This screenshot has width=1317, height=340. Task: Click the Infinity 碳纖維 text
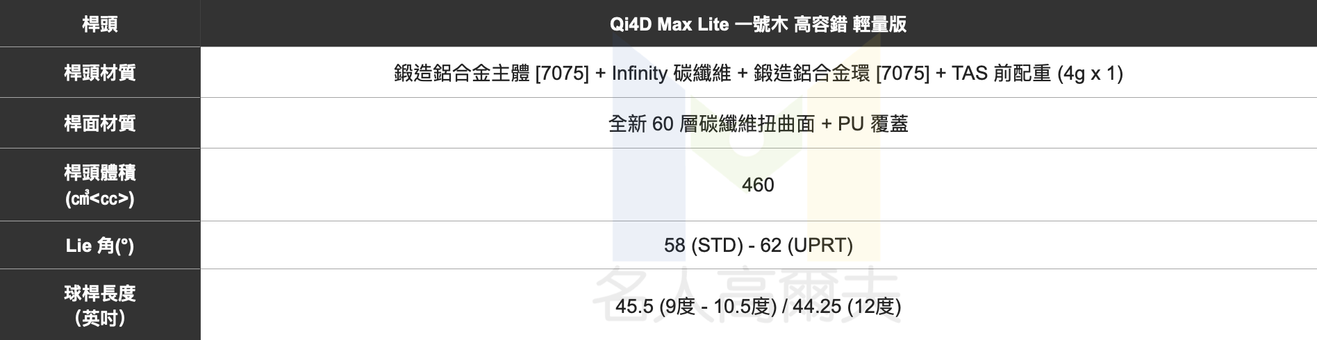670,73
